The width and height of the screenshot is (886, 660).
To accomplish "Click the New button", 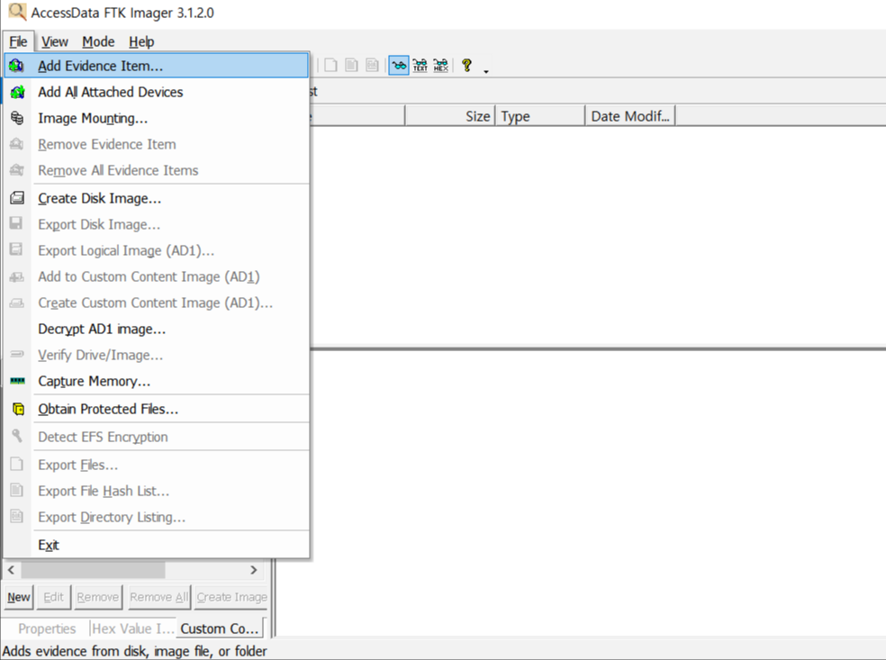I will pos(19,597).
